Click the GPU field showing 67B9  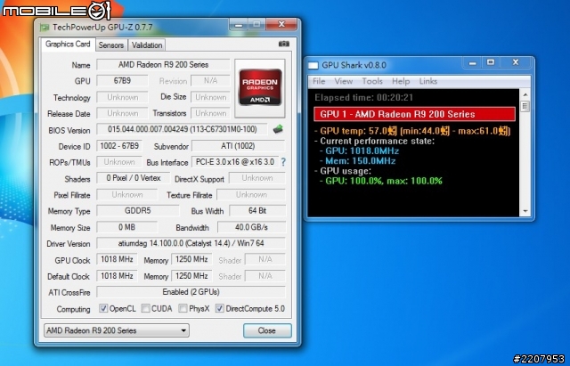(x=122, y=81)
